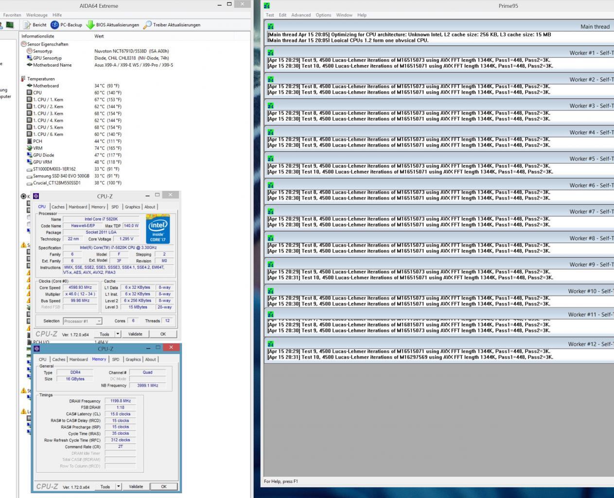Open the Help menu in Prime95
This screenshot has width=614, height=498.
pyautogui.click(x=362, y=15)
